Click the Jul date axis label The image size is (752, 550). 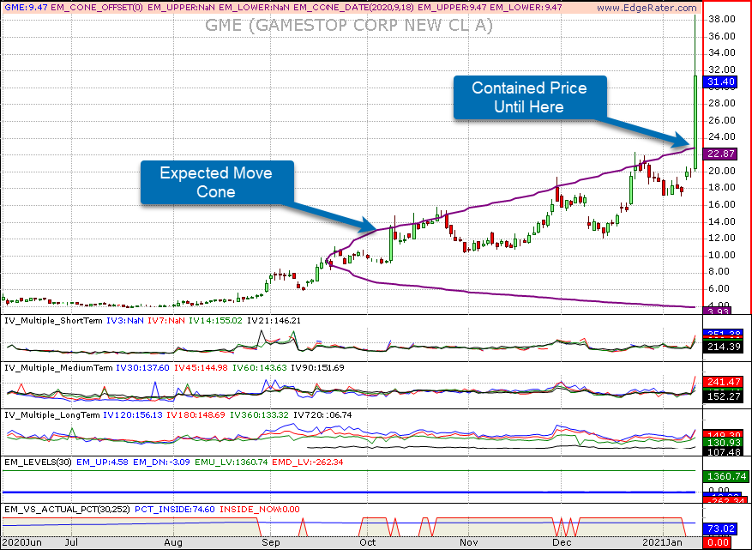pyautogui.click(x=71, y=542)
